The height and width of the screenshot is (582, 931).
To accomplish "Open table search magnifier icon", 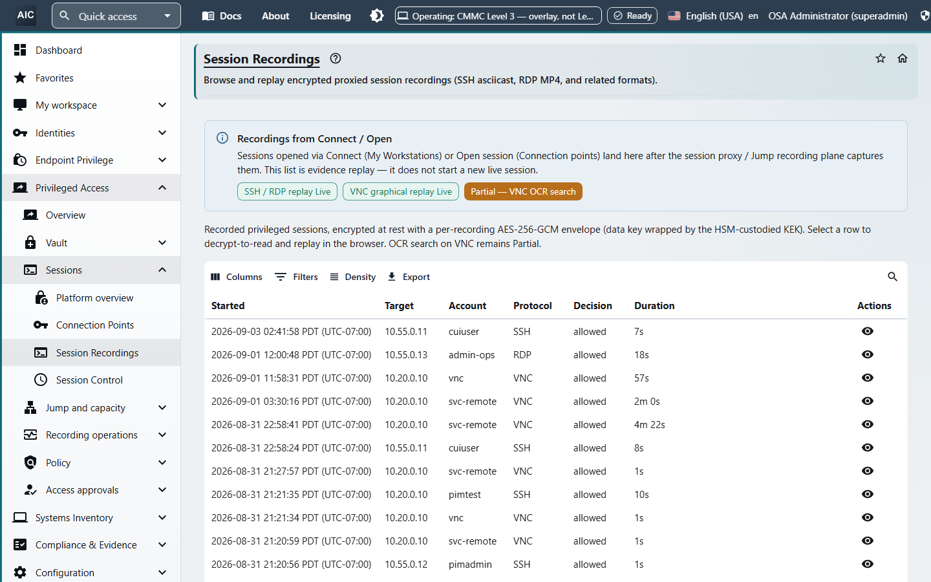I will 892,277.
